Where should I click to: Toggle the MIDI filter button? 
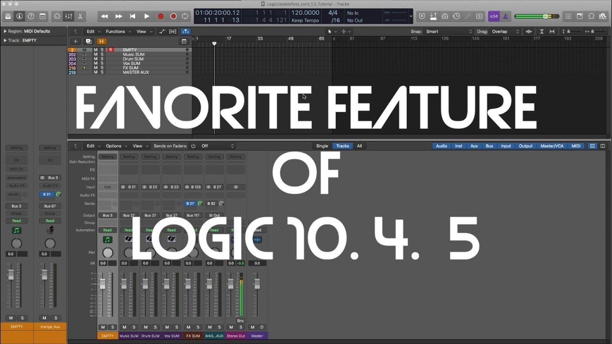point(576,146)
